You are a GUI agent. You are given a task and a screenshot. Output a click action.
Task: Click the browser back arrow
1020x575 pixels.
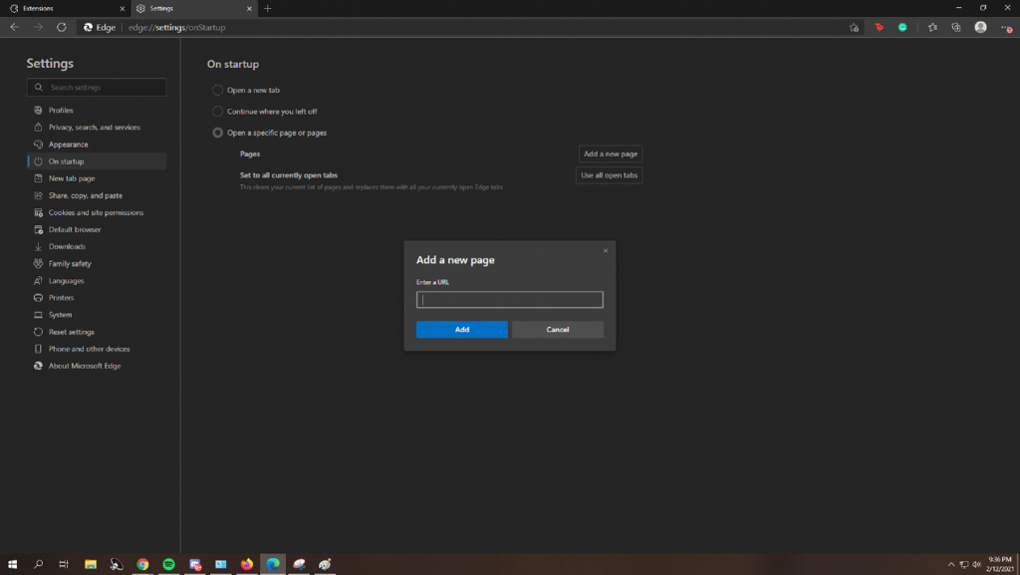[14, 27]
